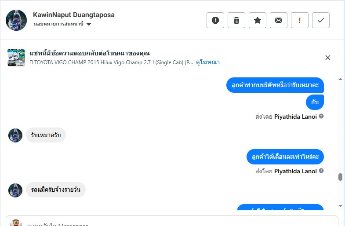345x226 pixels.
Task: Mark conversation unread with envelope icon
Action: 279,20
